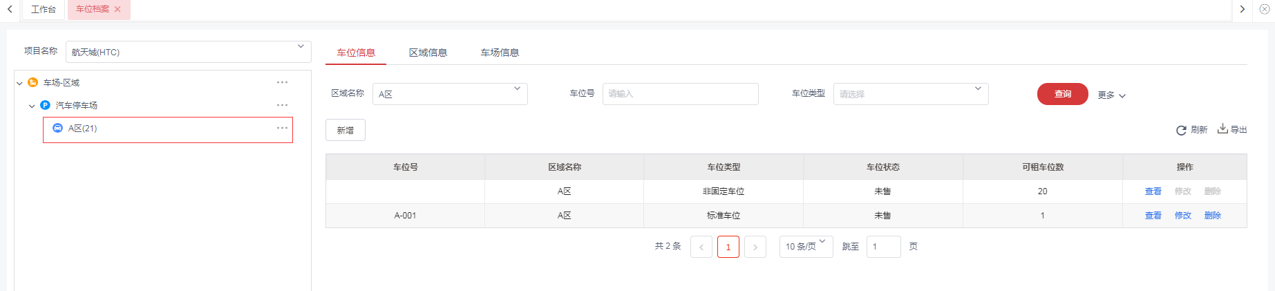Switch to the 区域信息 tab
This screenshot has width=1275, height=291.
[428, 53]
